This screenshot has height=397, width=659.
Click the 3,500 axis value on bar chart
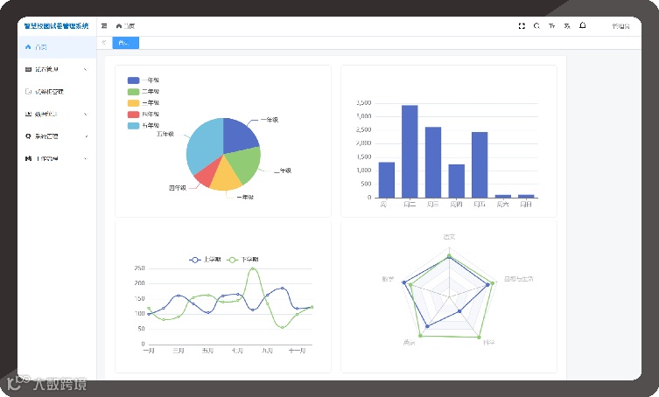click(364, 103)
